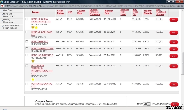184x110 pixels.
Task: Click the HSBC favicon in address bar
Action: point(2,6)
